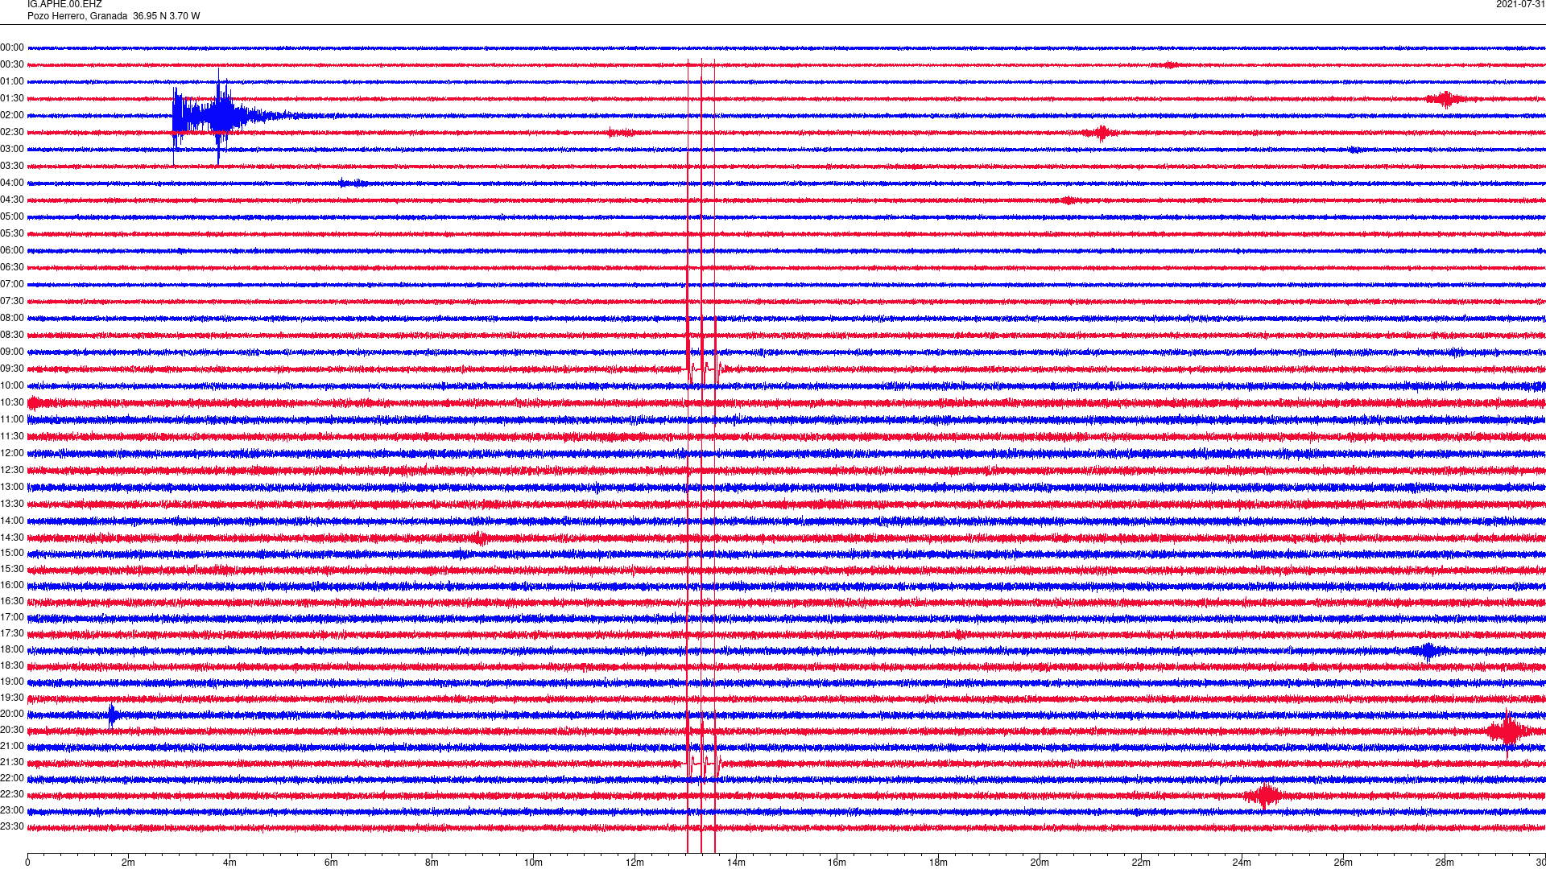Click the 18m tick on time axis
The image size is (1546, 869).
pos(938,863)
